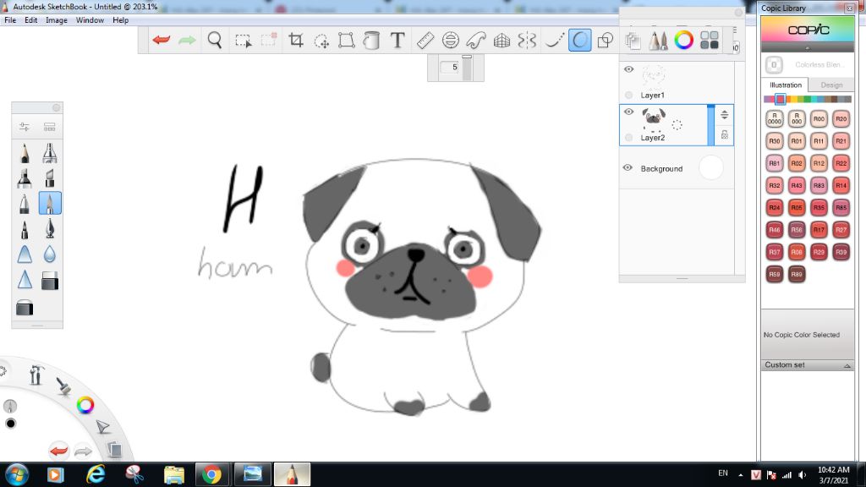The height and width of the screenshot is (487, 866).
Task: Select the Pencil brush in brush palette
Action: (x=25, y=153)
